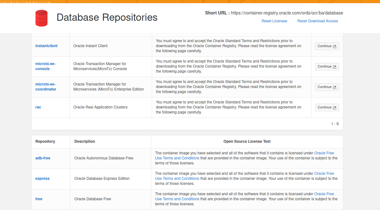Click the Repository column header
380x210 pixels.
45,141
